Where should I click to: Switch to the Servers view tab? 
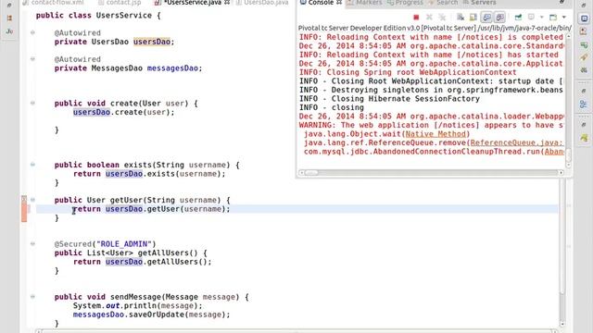point(479,3)
